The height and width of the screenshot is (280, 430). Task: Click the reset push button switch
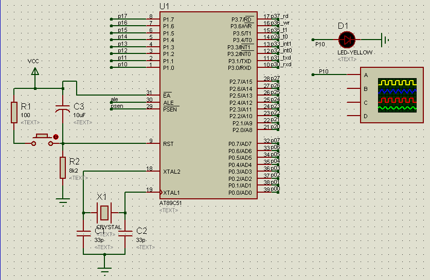(x=42, y=140)
